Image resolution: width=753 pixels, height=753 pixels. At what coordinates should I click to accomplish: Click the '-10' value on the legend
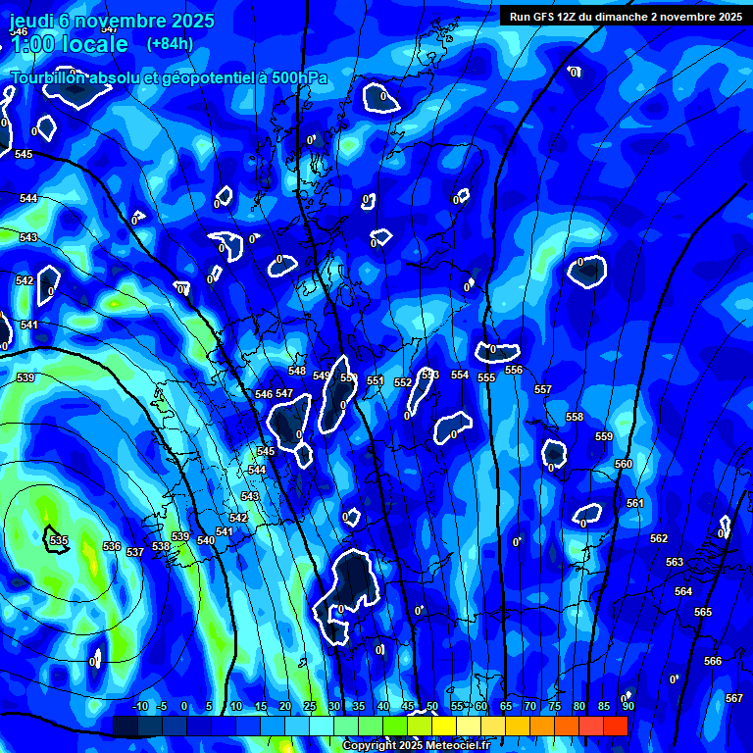(x=139, y=706)
